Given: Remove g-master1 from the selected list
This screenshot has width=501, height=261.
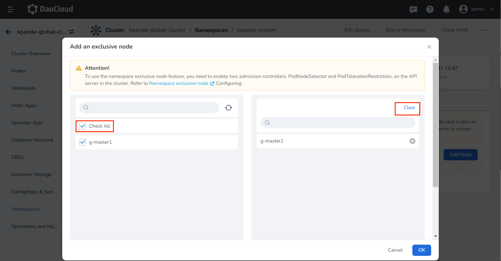Looking at the screenshot, I should (x=412, y=141).
